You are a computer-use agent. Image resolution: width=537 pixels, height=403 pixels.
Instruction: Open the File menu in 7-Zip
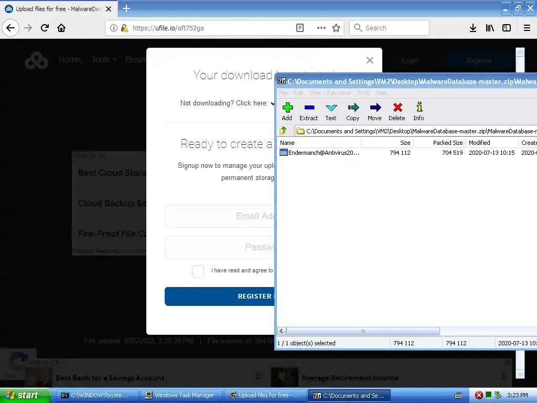coord(283,93)
